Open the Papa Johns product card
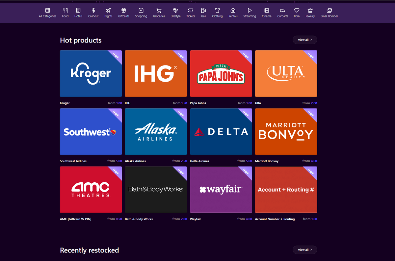Image resolution: width=395 pixels, height=261 pixels. 221,73
